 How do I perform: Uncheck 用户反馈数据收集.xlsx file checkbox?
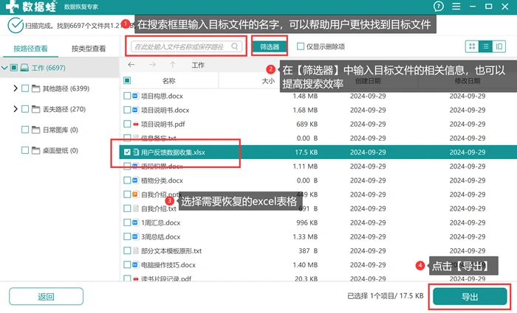coord(127,152)
